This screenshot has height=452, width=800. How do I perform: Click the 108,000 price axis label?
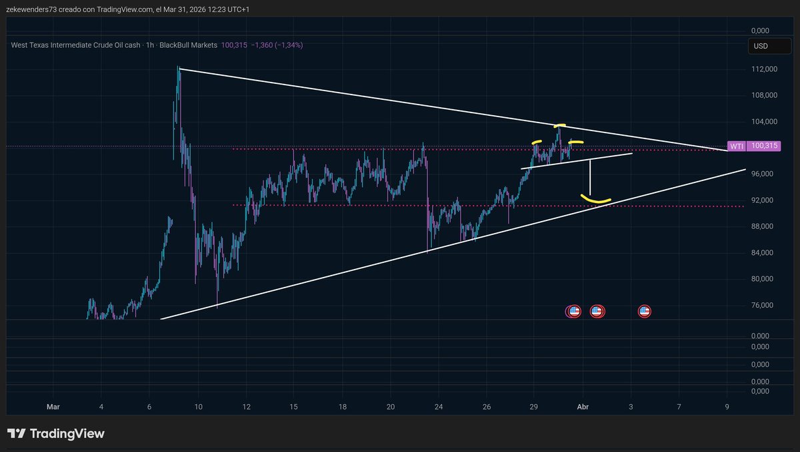coord(764,95)
